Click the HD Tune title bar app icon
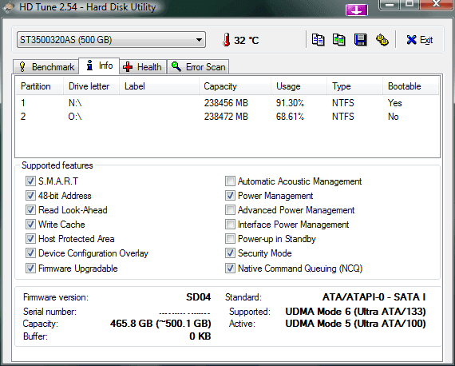This screenshot has width=455, height=366. 9,7
